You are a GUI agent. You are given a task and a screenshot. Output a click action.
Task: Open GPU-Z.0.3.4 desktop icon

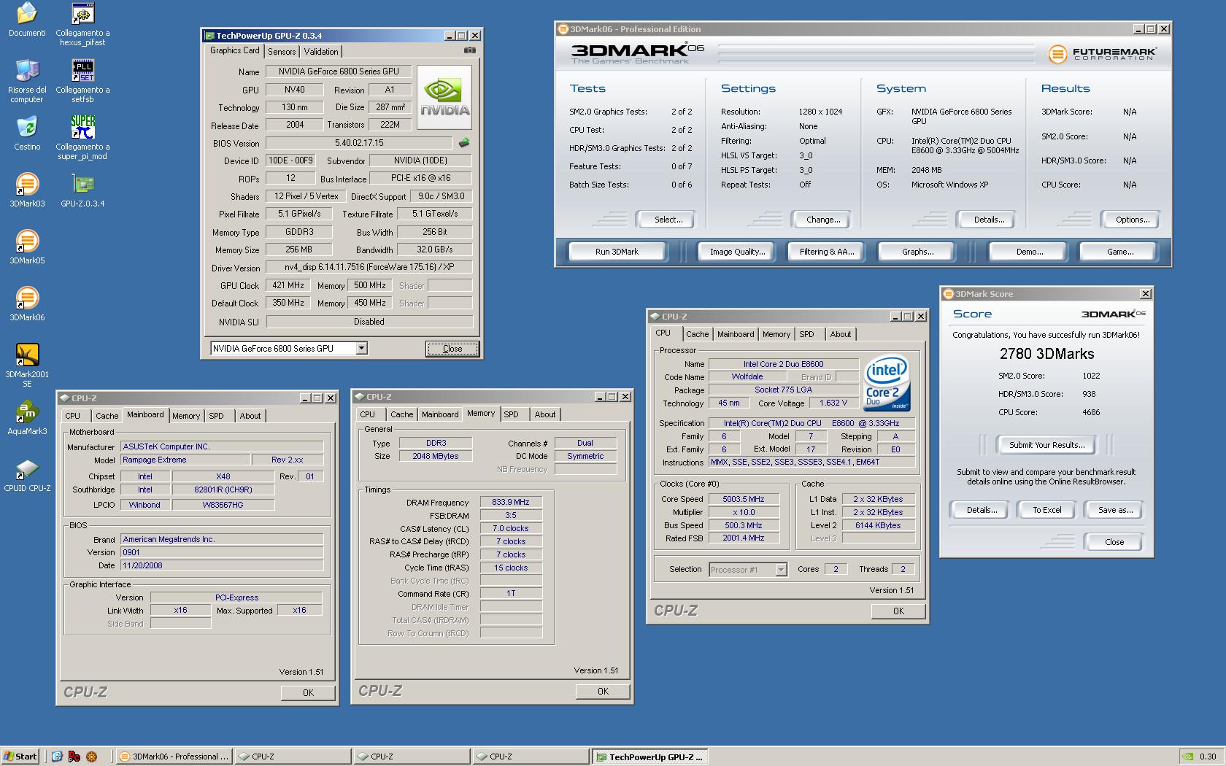[82, 185]
